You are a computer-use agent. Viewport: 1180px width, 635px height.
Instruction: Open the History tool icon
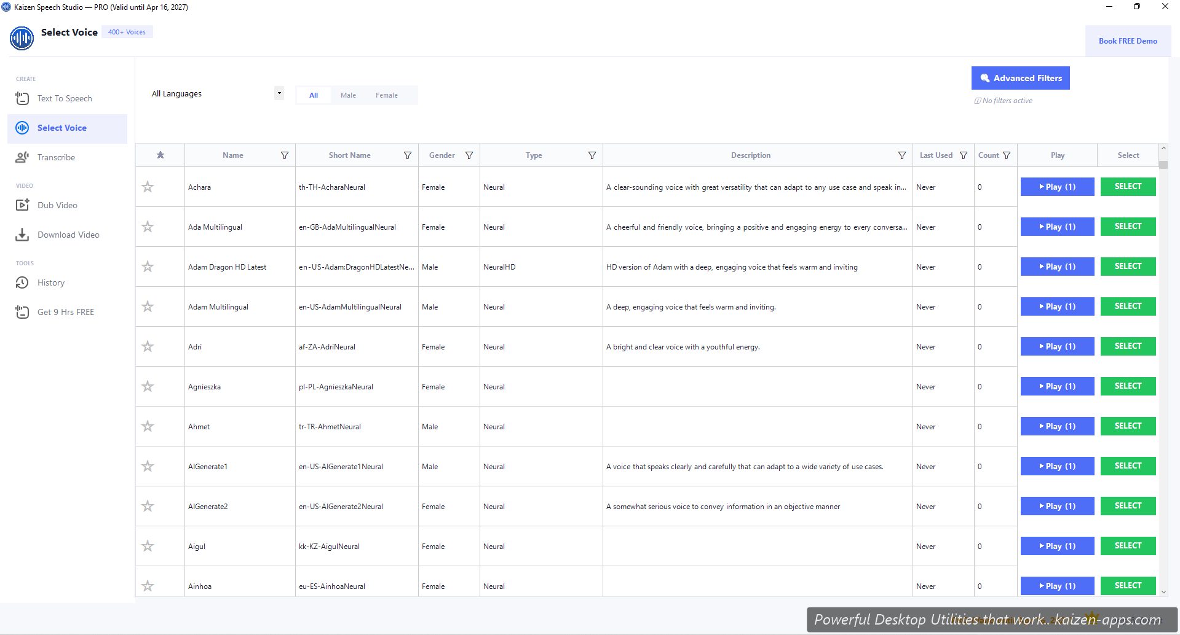pyautogui.click(x=22, y=282)
